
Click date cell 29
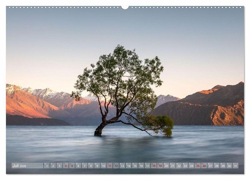tap(223, 166)
